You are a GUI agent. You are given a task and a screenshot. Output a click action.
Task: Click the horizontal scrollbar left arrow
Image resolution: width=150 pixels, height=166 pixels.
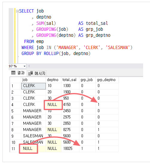point(29,66)
